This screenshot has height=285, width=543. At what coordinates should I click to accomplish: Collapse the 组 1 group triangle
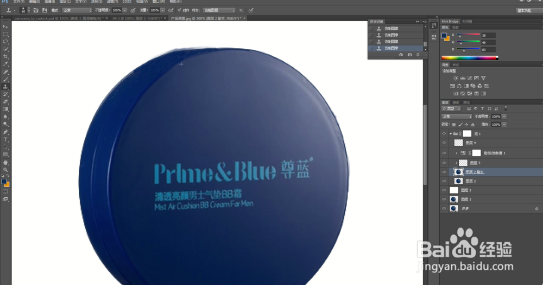click(451, 134)
